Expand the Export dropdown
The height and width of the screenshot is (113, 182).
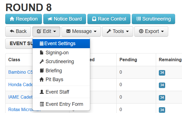click(x=151, y=31)
